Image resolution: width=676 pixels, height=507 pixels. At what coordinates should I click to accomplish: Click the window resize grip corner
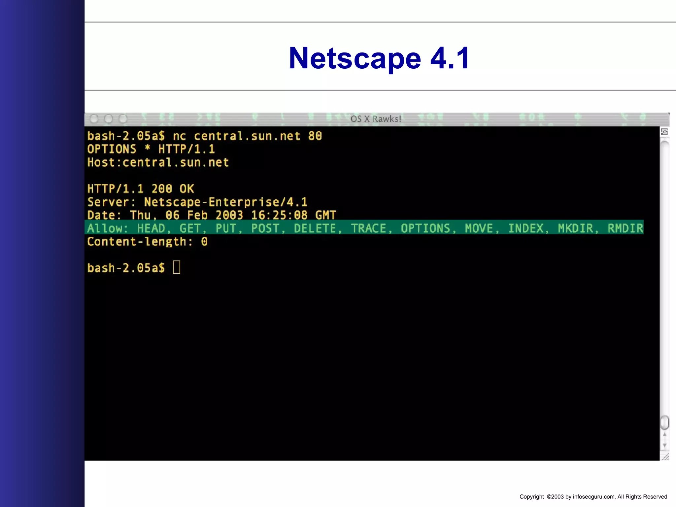[665, 456]
